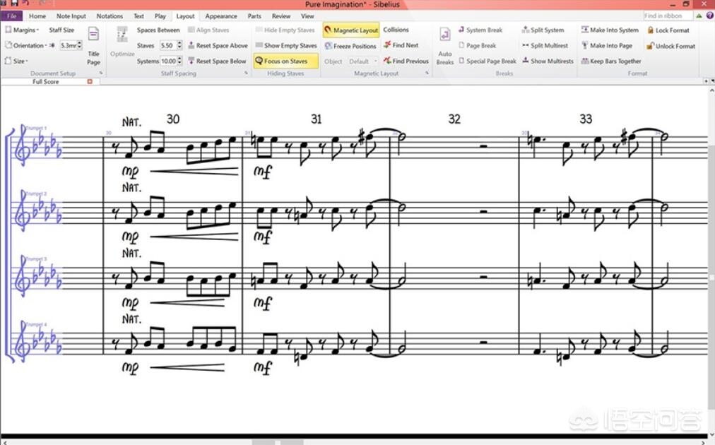Click Freeze Positions

[x=350, y=46]
